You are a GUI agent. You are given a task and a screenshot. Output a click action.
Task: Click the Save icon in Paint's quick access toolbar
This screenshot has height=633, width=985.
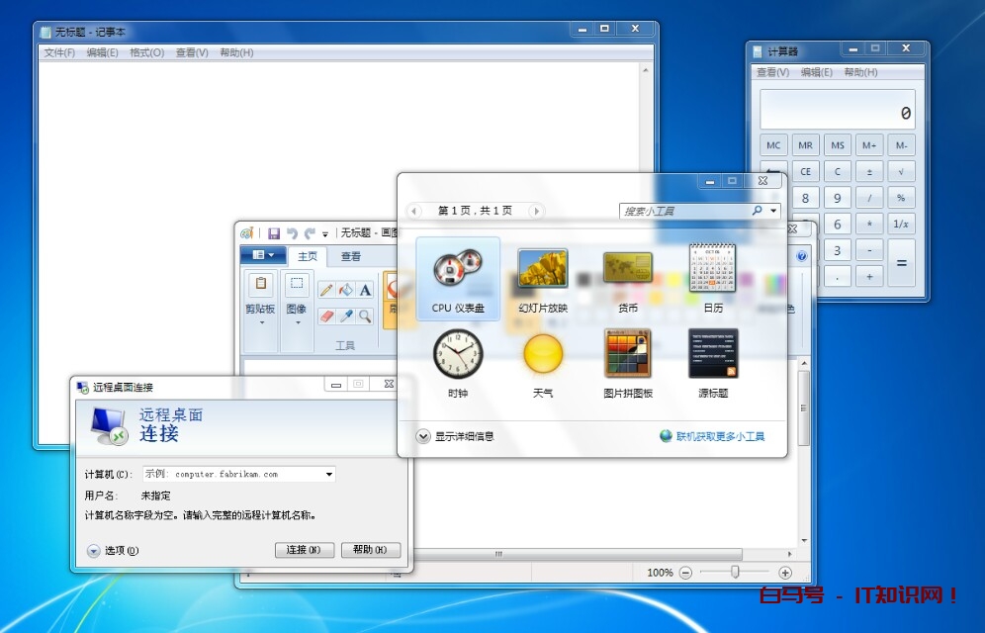[274, 233]
